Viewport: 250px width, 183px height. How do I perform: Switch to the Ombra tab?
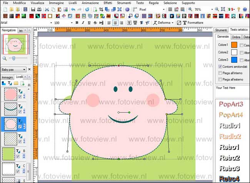coord(236,37)
